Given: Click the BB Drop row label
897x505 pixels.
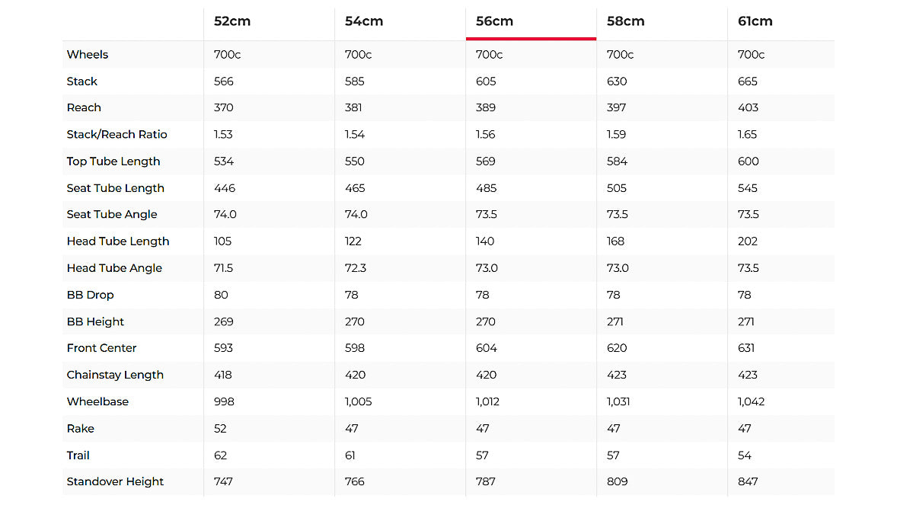Looking at the screenshot, I should [x=90, y=295].
